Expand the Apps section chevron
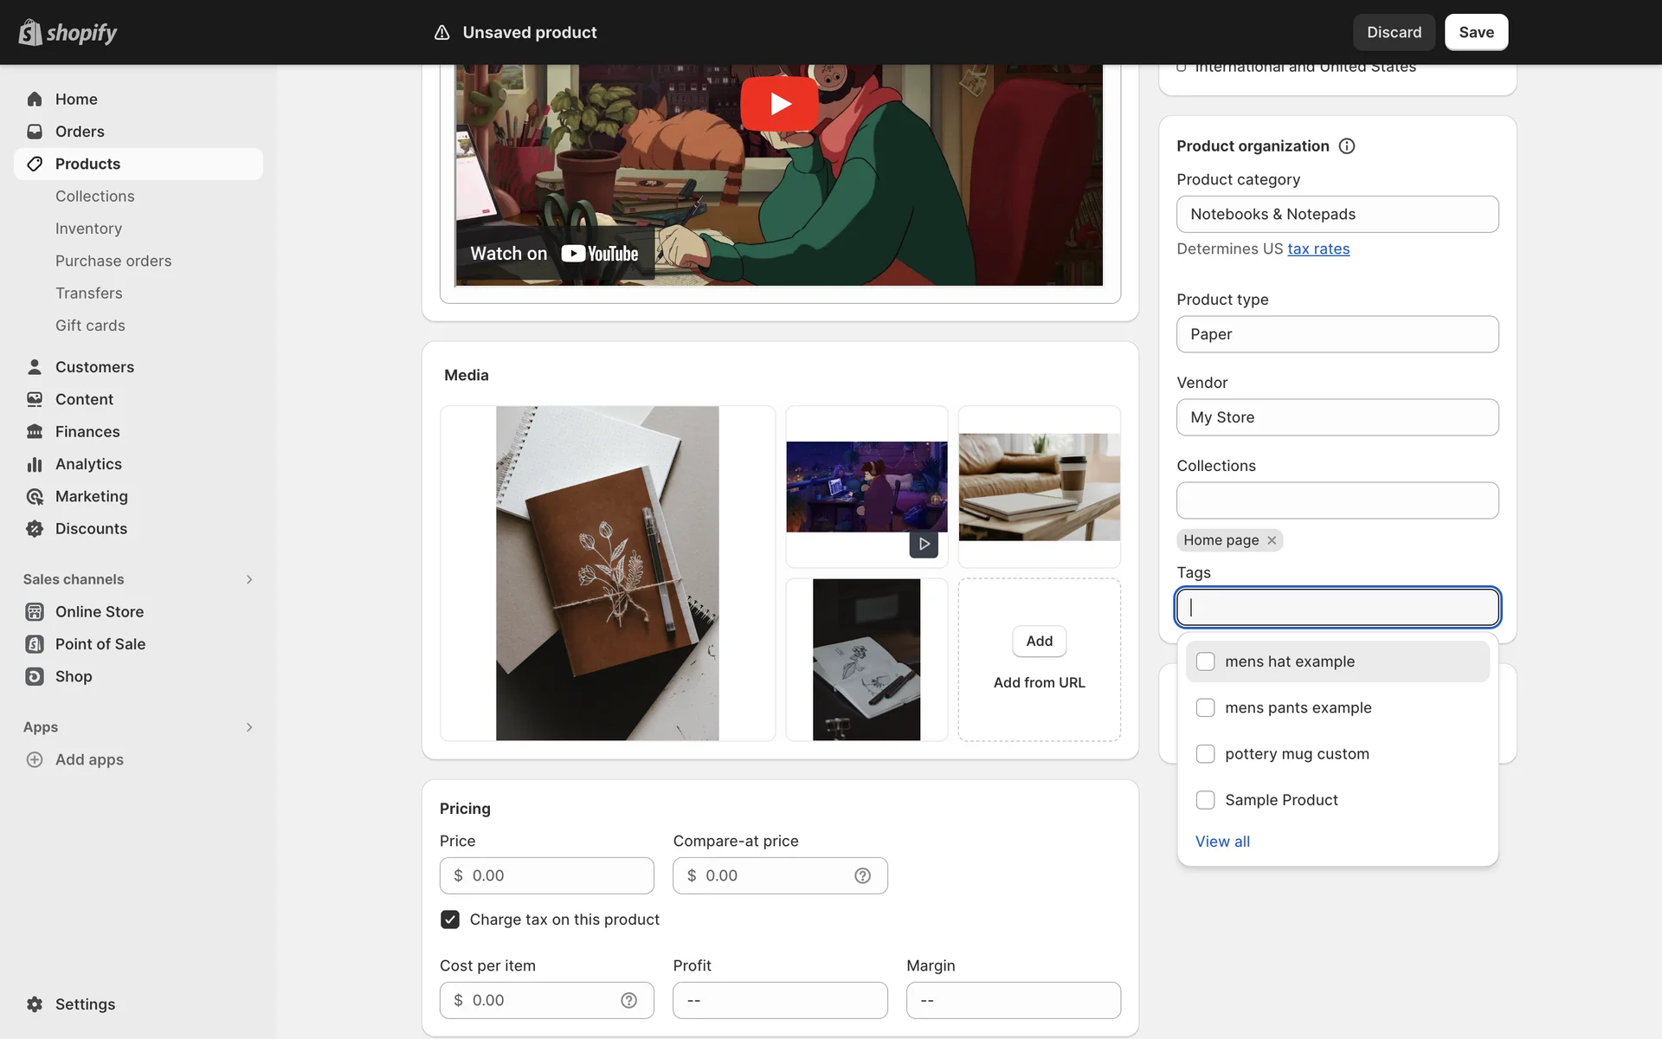Viewport: 1662px width, 1039px height. [249, 727]
